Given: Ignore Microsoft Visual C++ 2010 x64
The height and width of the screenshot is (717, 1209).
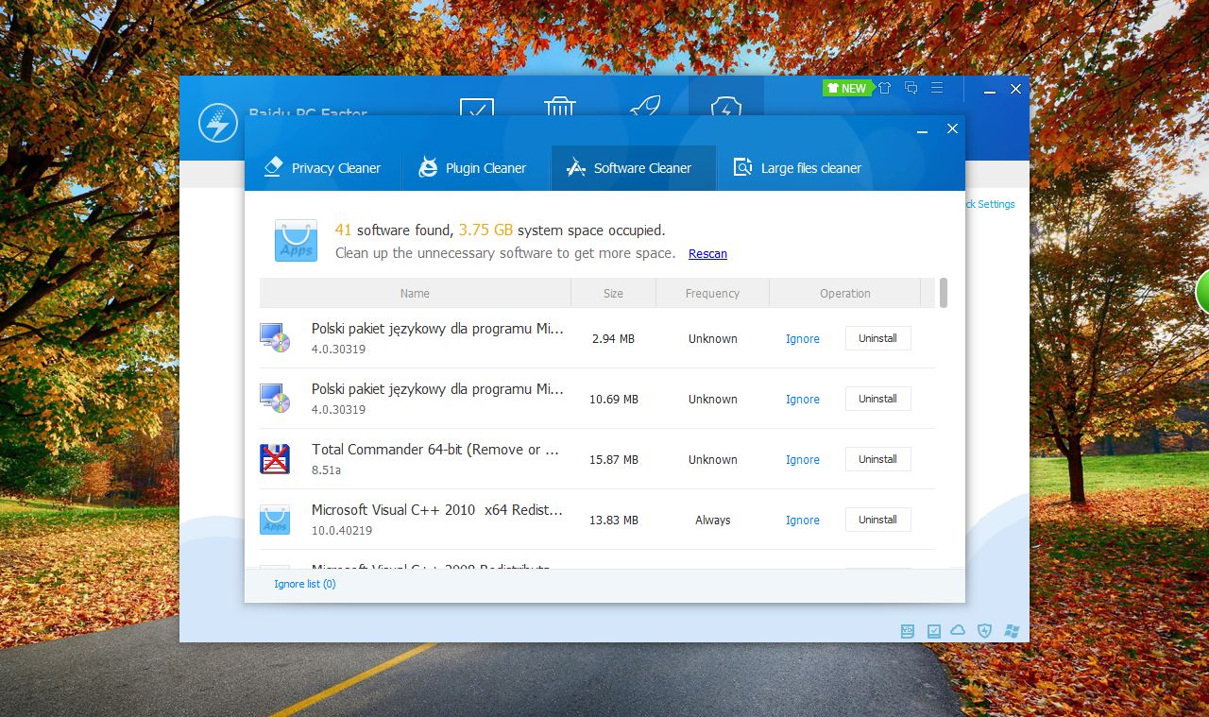Looking at the screenshot, I should [x=803, y=520].
